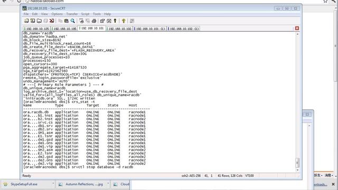This screenshot has width=338, height=190.
Task: Click the open_cursors=300 line
Action: (40, 64)
